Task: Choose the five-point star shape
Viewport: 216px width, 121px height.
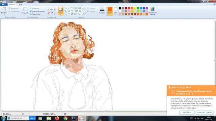Action: [72, 14]
